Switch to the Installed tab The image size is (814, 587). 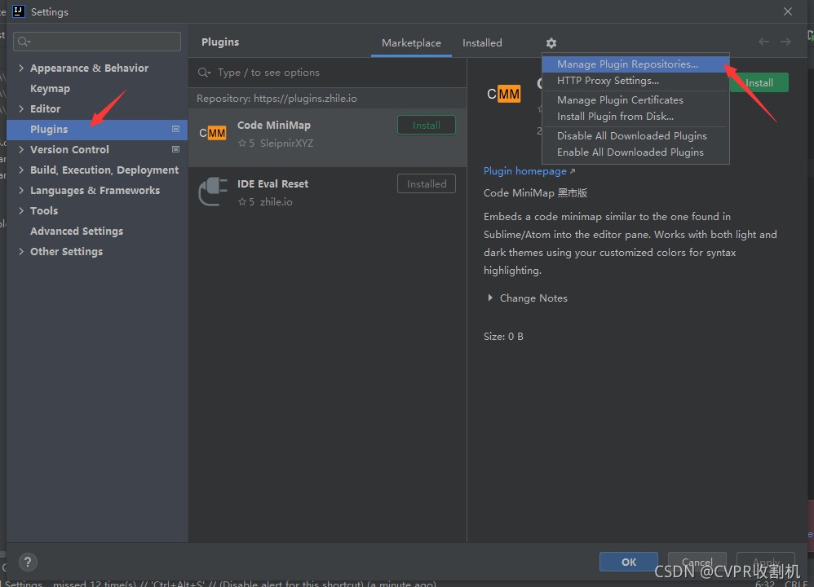point(482,43)
